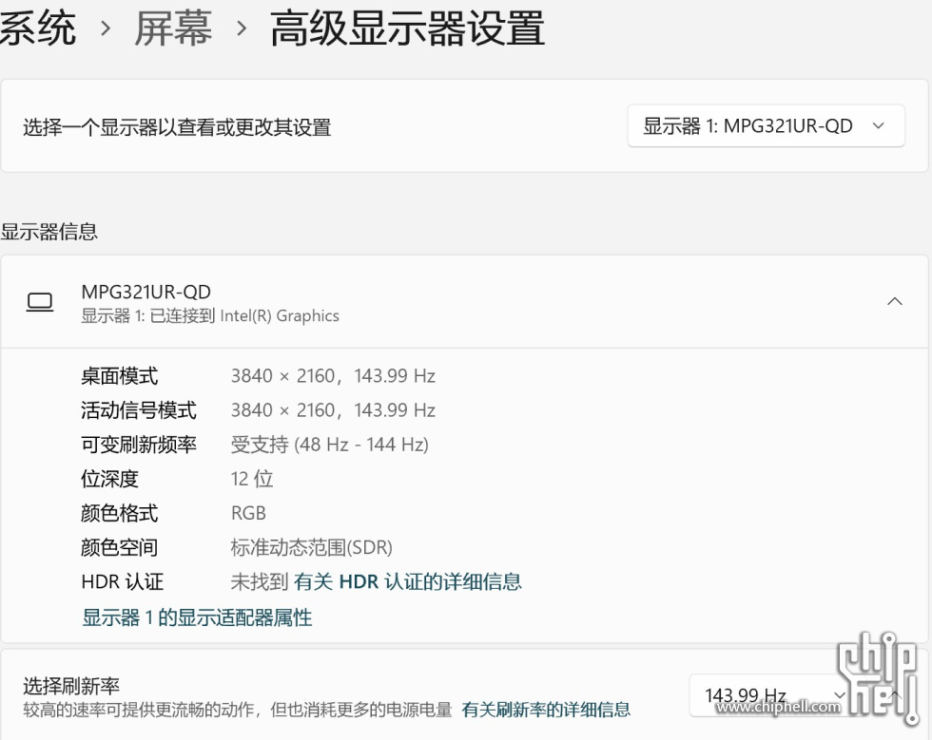This screenshot has height=740, width=932.
Task: Click the chevron between 系统 and 屏幕
Action: [x=106, y=29]
